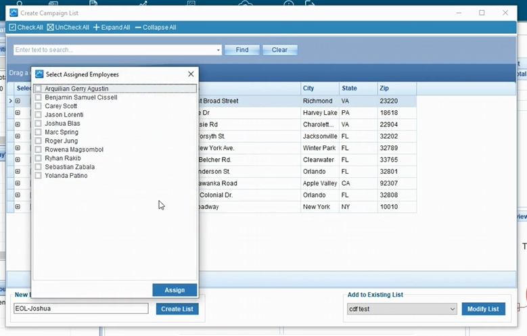Enable the Rowena Magsombol checkbox
The image size is (527, 336).
pos(39,149)
